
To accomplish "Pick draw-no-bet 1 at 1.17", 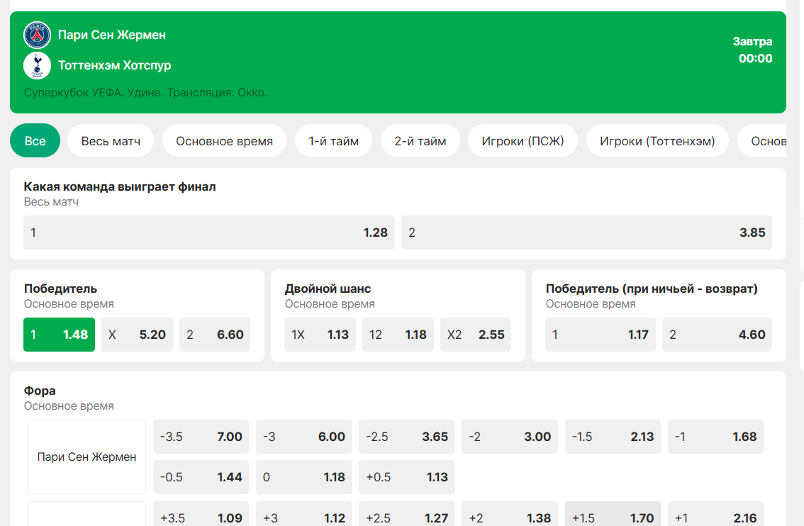I will pos(601,335).
